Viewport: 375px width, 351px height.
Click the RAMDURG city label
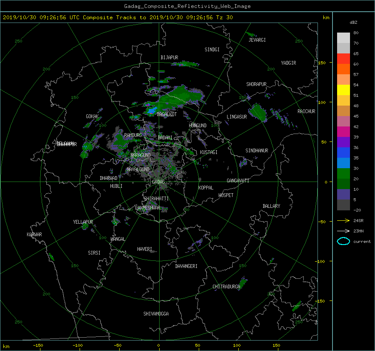pyautogui.click(x=133, y=135)
